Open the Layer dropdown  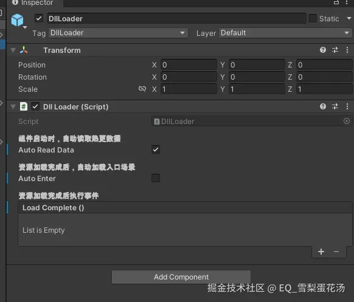coord(285,33)
